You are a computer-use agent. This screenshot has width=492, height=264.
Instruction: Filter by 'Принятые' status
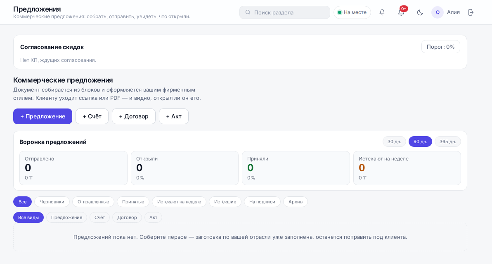pyautogui.click(x=133, y=202)
